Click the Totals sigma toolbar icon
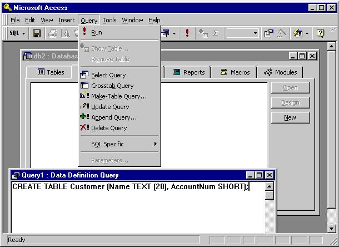The image size is (339, 247). tap(216, 33)
